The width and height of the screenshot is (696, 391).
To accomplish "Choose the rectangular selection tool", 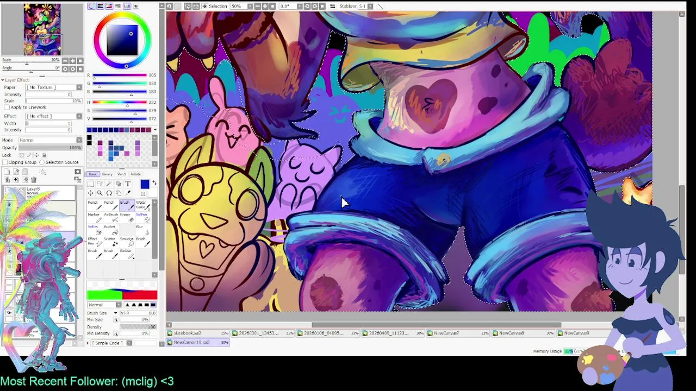I will pos(91,184).
